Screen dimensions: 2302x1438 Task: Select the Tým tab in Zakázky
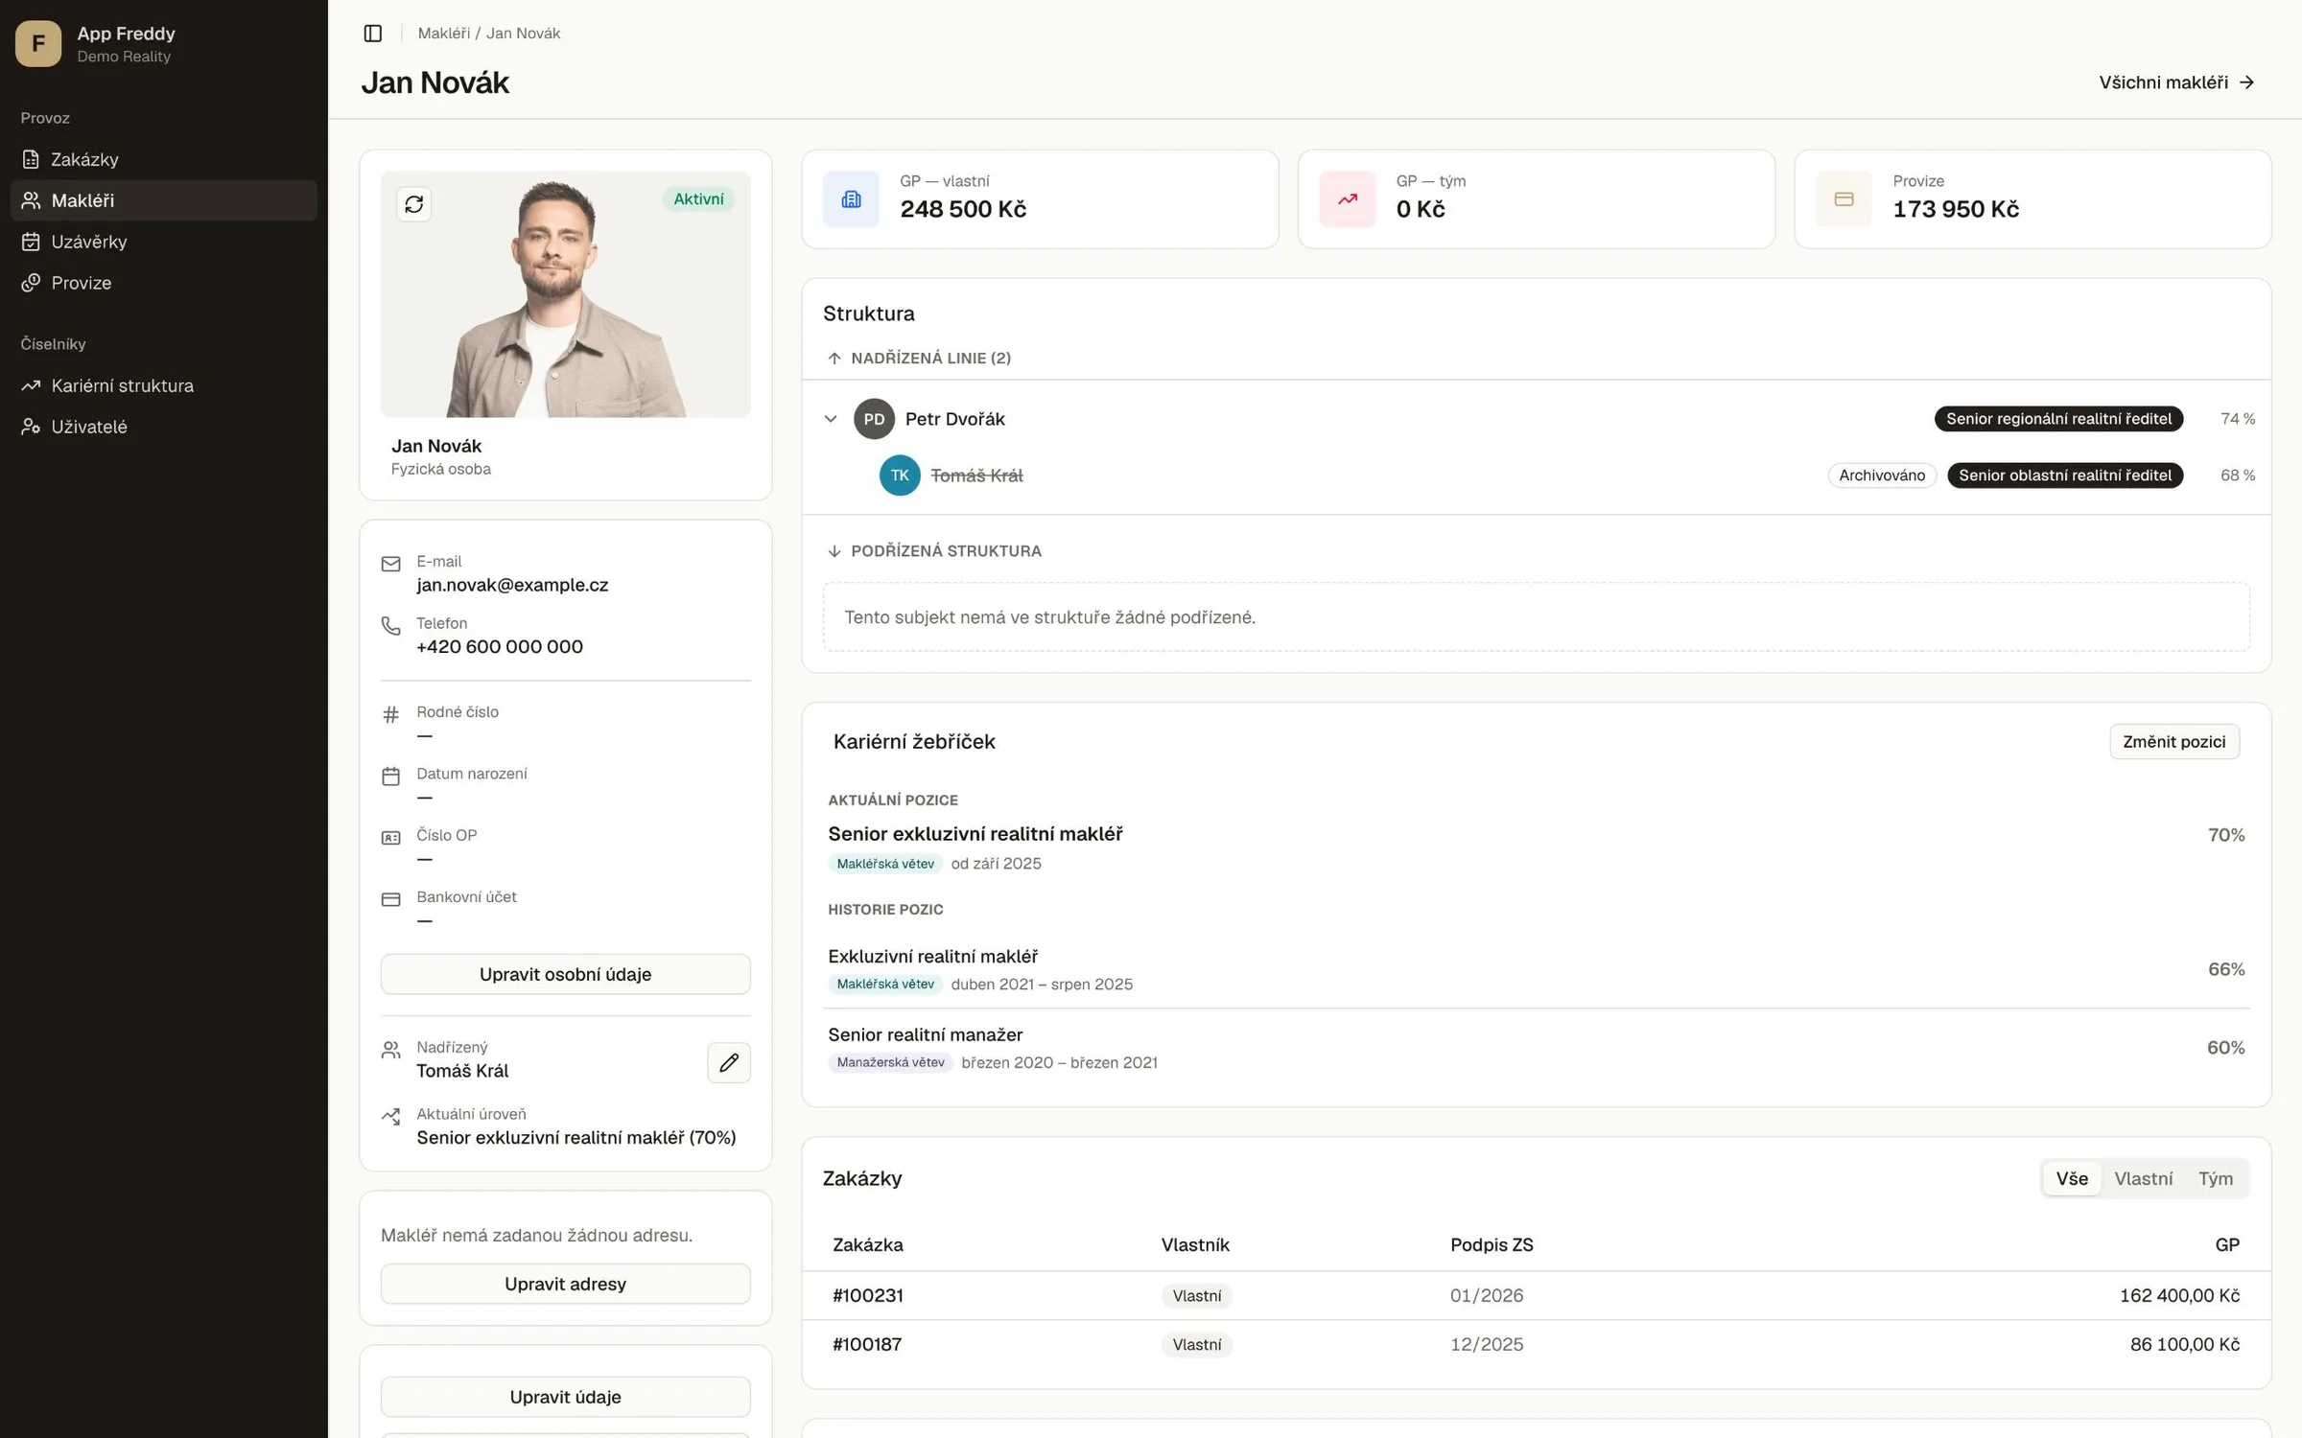pos(2216,1178)
